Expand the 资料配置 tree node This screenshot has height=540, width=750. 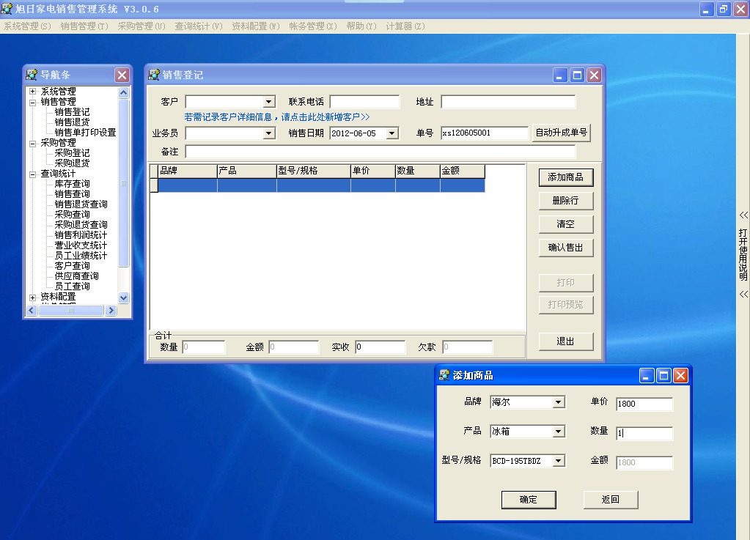pos(32,297)
